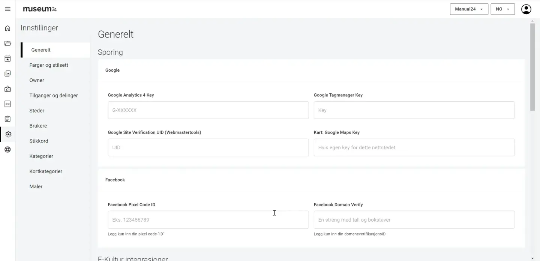
Task: Open the folder icon in left sidebar
Action: click(7, 43)
